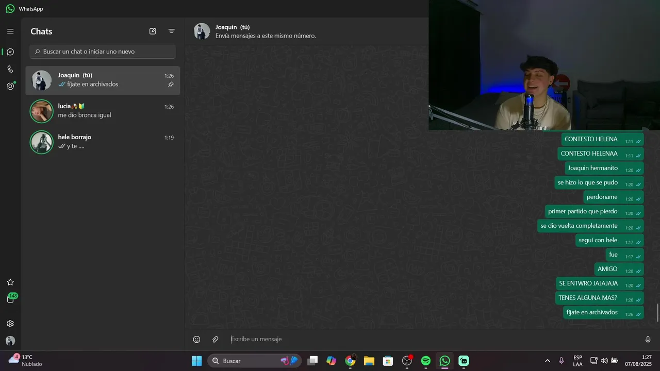Screen dimensions: 660x371
Task: Open OBS Studio on taskbar
Action: [407, 361]
